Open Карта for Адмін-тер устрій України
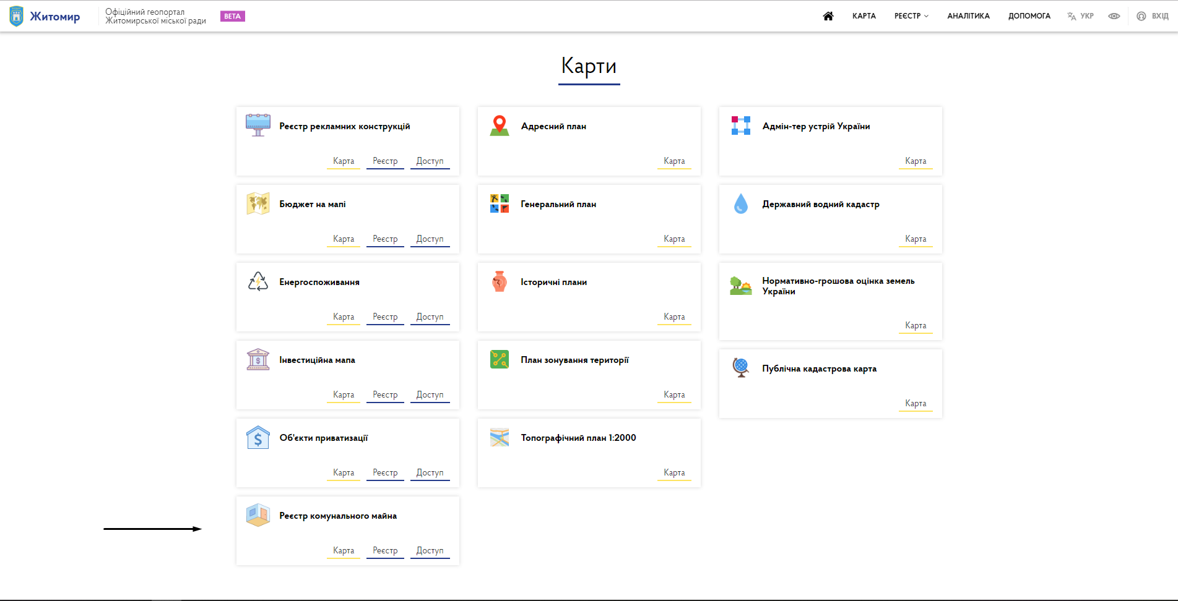The width and height of the screenshot is (1178, 601). coord(916,161)
